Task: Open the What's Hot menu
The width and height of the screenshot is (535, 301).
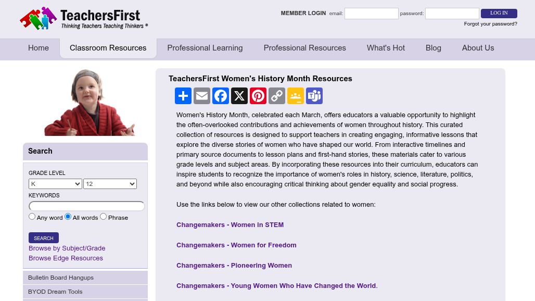Action: pos(386,48)
